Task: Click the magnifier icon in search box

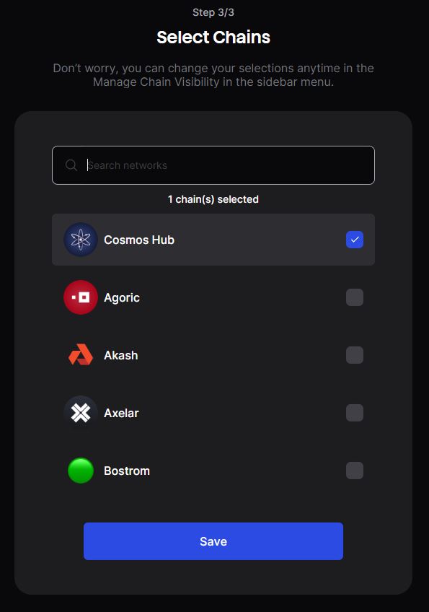Action: (71, 165)
